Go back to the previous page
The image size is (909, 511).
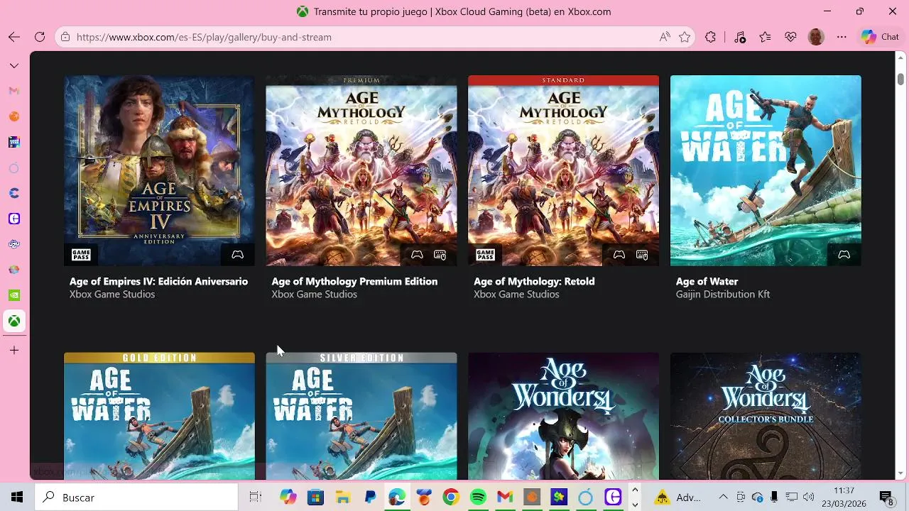pos(14,37)
